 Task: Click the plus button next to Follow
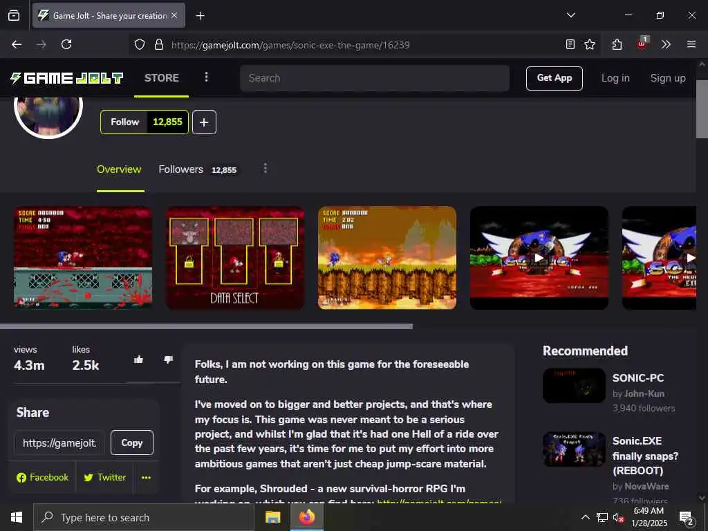point(204,122)
